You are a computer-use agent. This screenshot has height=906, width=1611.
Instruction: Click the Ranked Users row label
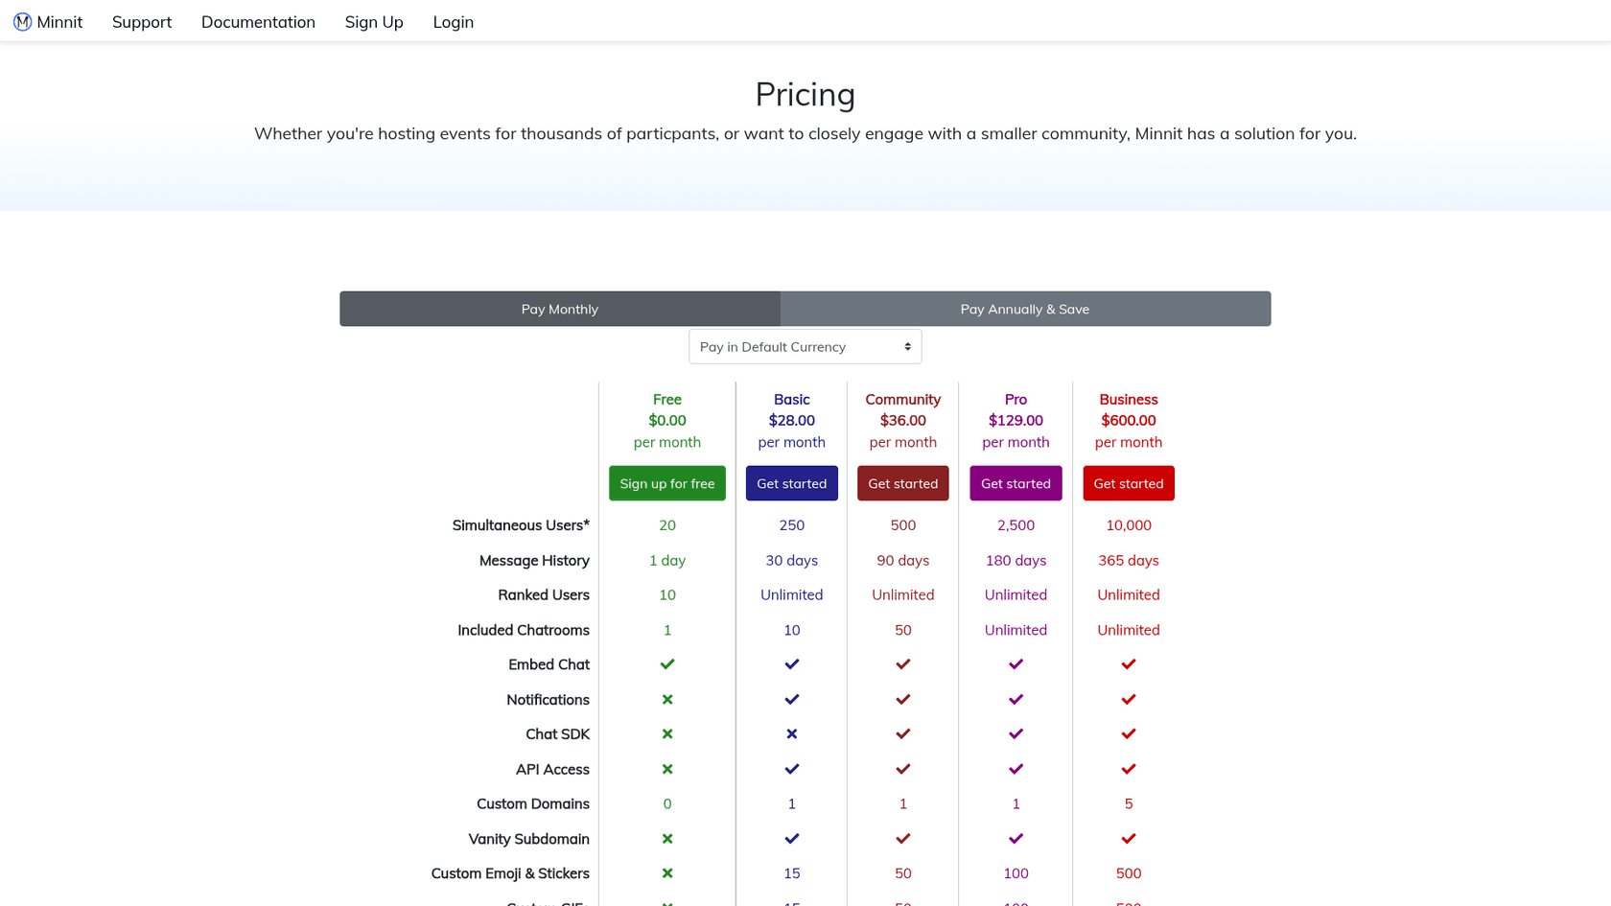544,595
